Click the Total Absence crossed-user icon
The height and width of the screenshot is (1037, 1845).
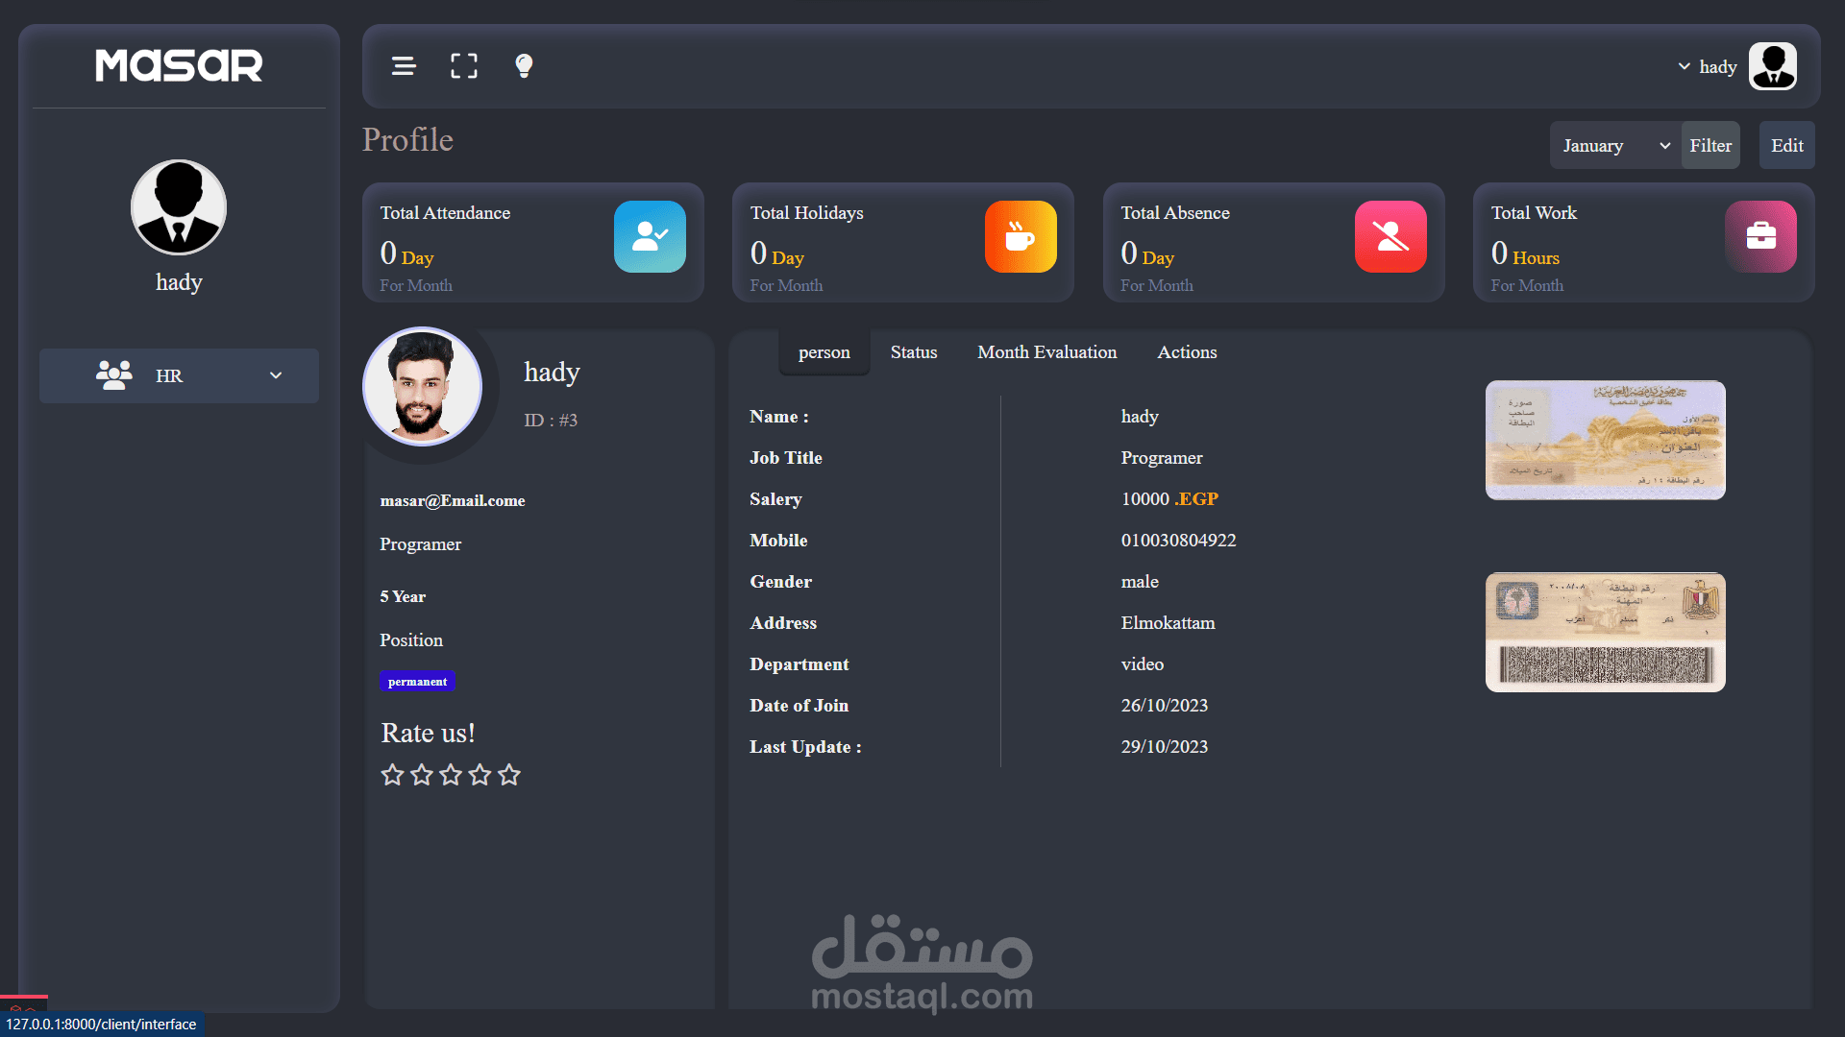coord(1390,236)
